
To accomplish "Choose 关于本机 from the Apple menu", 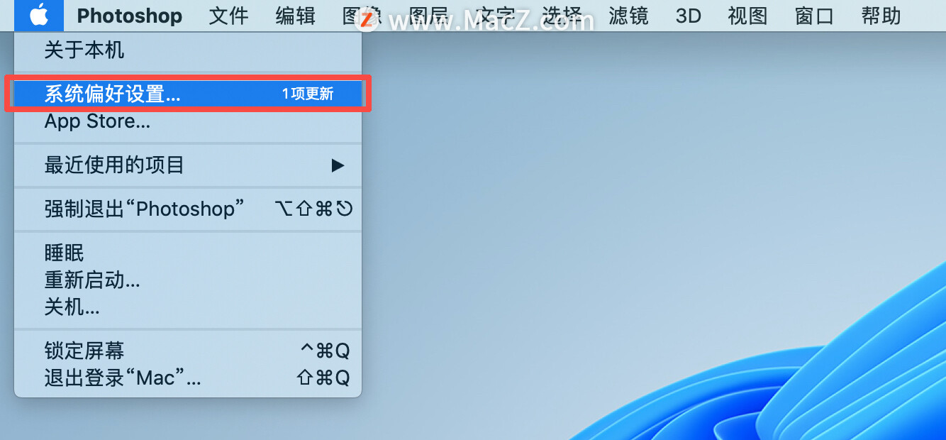I will pyautogui.click(x=188, y=50).
